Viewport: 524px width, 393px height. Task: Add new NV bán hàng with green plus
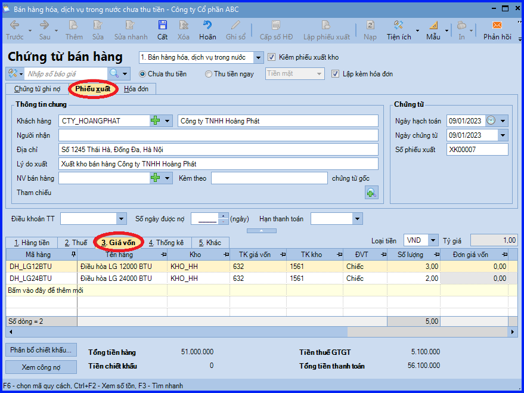click(156, 178)
